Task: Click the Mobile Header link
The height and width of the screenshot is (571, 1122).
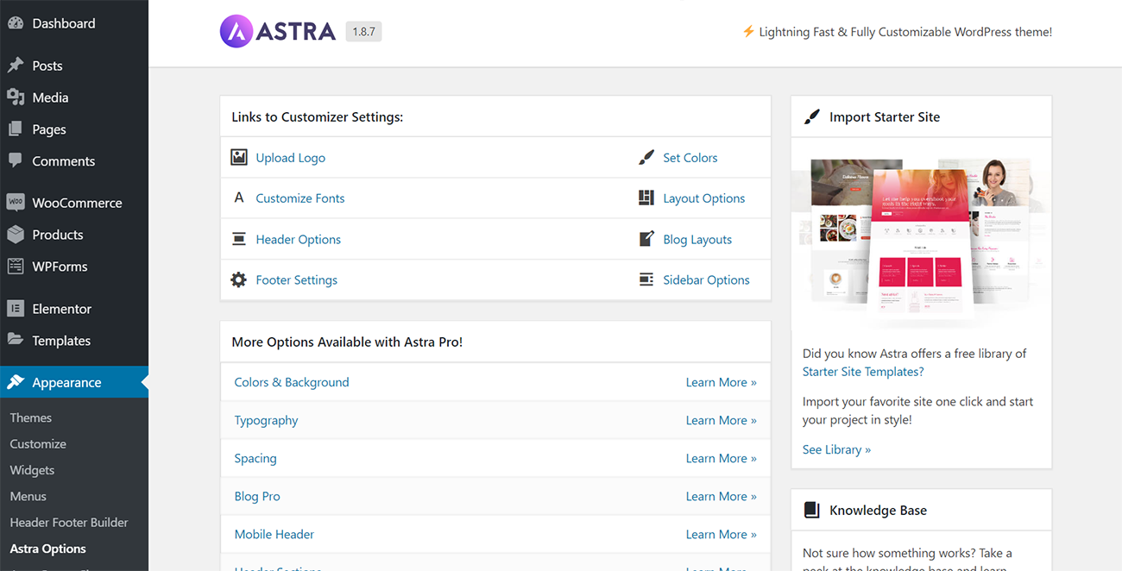Action: point(274,534)
